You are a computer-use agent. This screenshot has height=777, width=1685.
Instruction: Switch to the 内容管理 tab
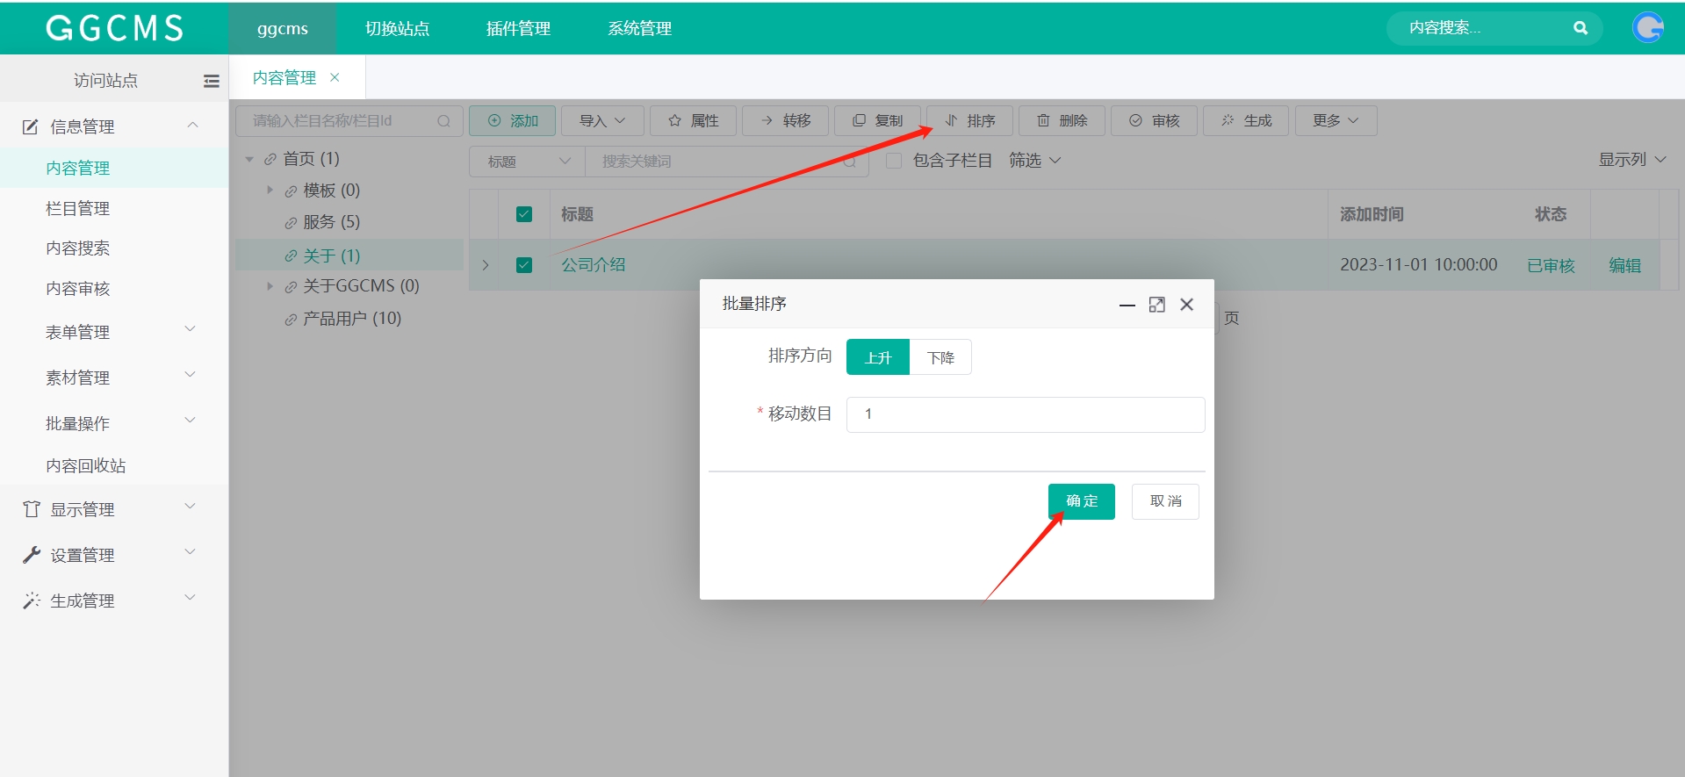[284, 77]
